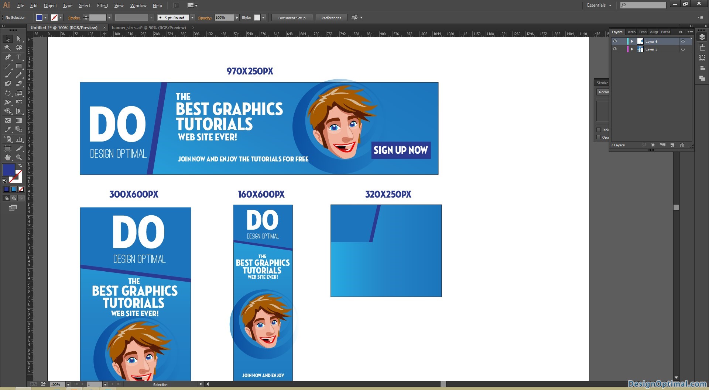Pick the Eyedropper tool
The image size is (709, 390).
[7, 129]
